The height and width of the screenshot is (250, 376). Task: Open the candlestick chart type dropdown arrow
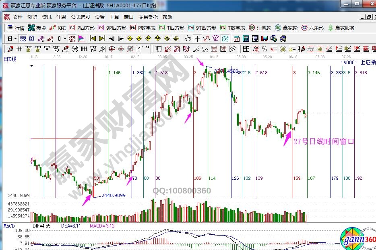65,39
